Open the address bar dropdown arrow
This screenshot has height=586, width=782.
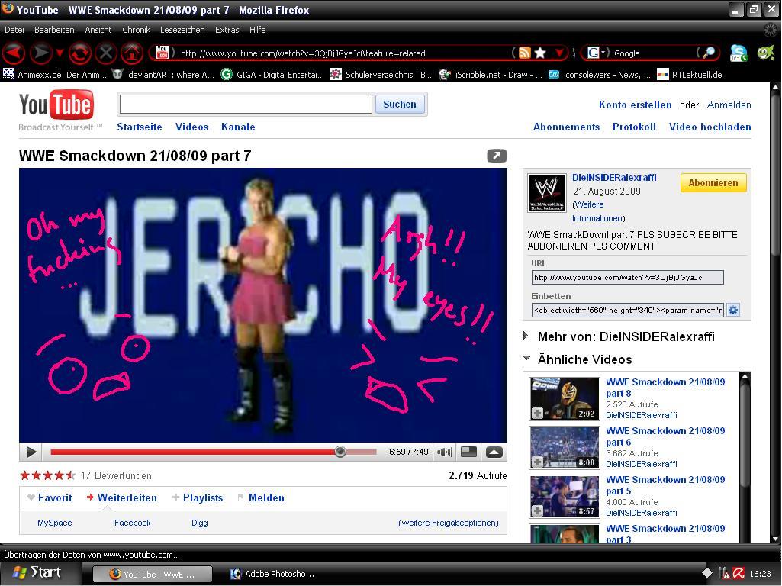[x=559, y=53]
